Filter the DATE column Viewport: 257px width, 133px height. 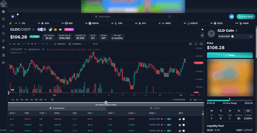coord(16,113)
